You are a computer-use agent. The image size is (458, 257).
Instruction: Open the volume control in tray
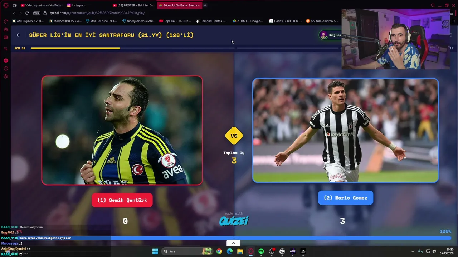434,251
